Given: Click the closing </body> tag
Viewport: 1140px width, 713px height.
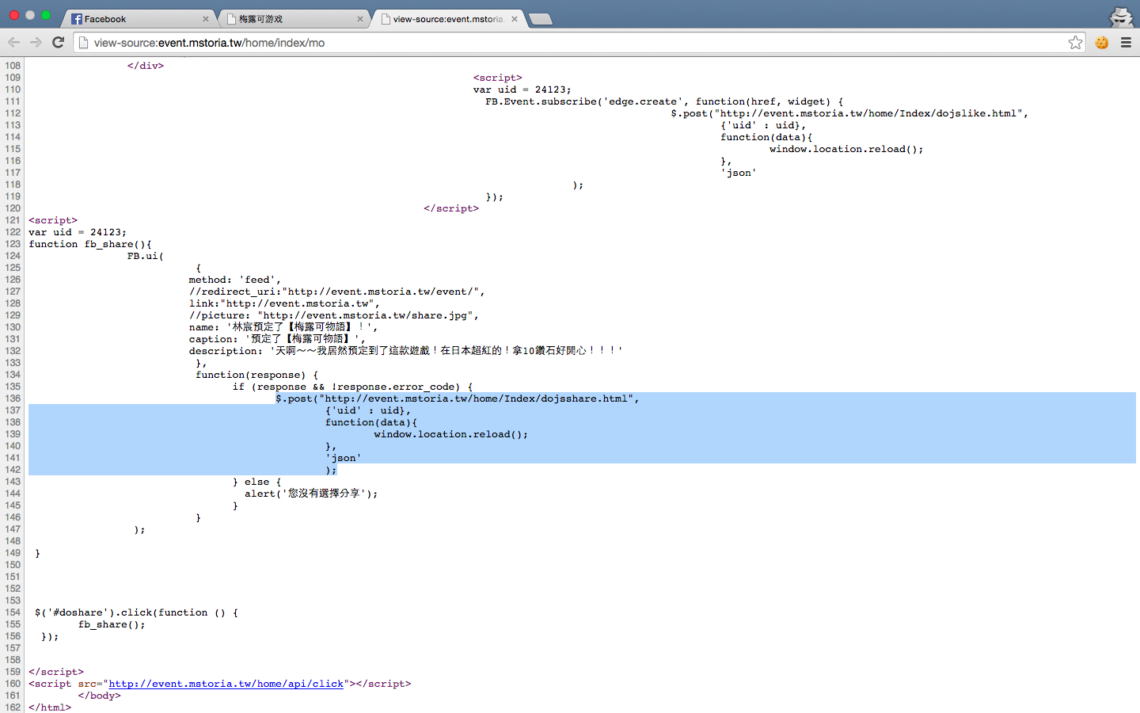Looking at the screenshot, I should click(100, 696).
